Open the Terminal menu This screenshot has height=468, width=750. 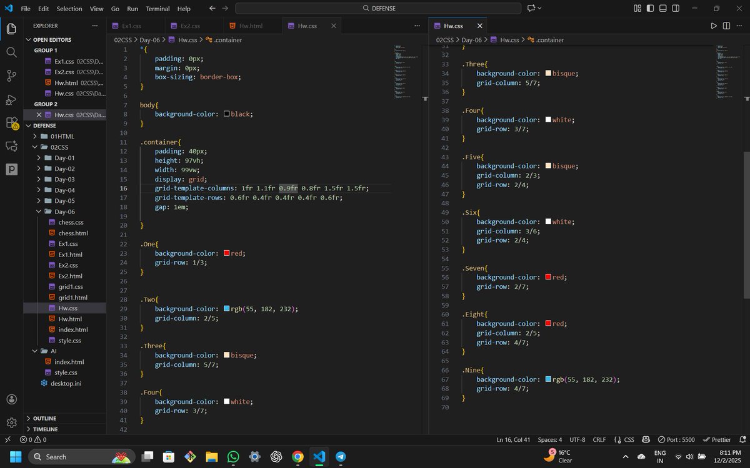[x=157, y=8]
